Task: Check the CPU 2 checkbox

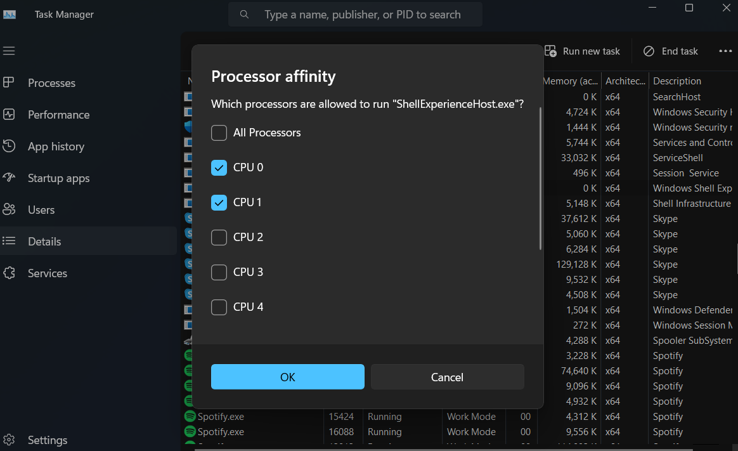Action: 219,237
